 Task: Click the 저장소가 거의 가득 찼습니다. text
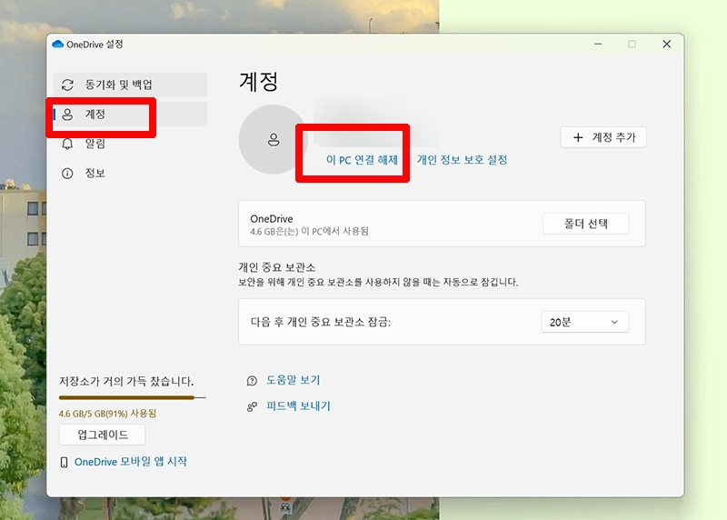point(126,381)
